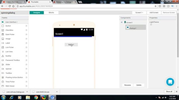Open help for CheckBox component
179x100 pixels.
coord(26,30)
